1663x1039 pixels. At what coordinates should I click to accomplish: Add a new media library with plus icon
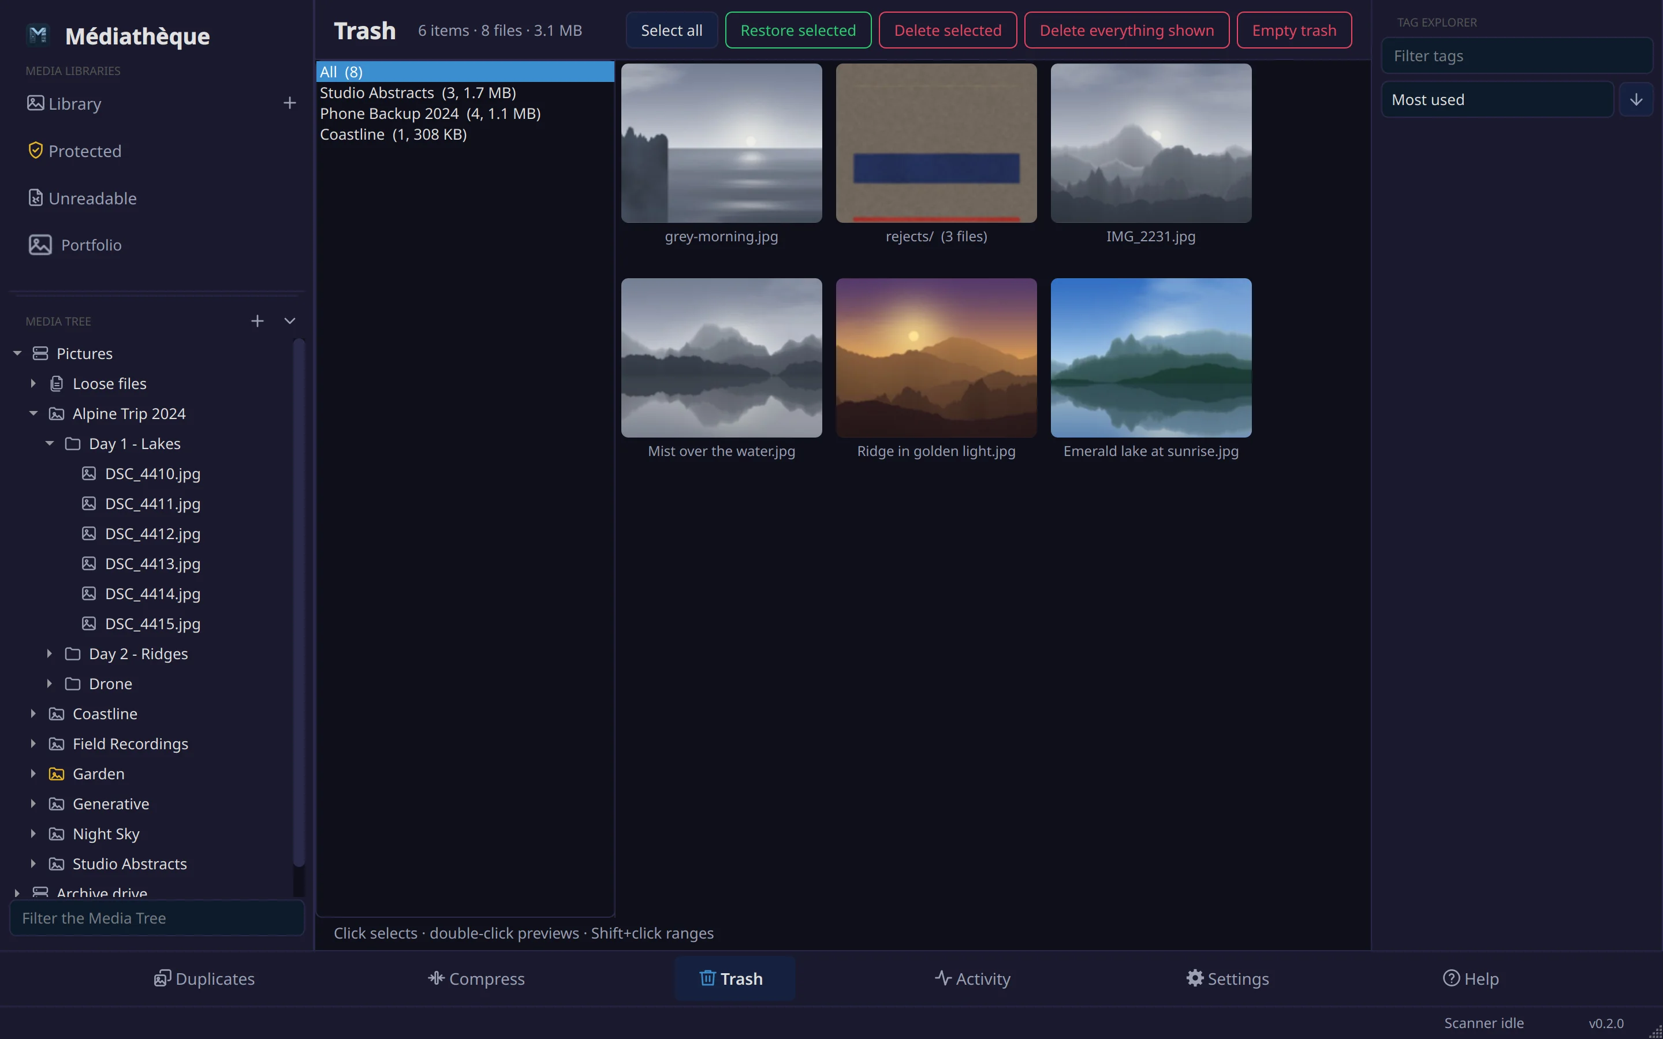pyautogui.click(x=289, y=103)
